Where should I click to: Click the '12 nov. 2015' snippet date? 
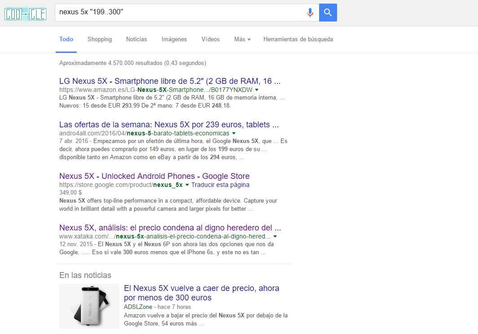click(x=76, y=244)
